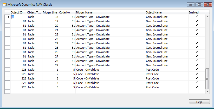214x109 pixels.
Task: Toggle Enabled checkmark for Trigger Line 24
Action: pos(197,43)
